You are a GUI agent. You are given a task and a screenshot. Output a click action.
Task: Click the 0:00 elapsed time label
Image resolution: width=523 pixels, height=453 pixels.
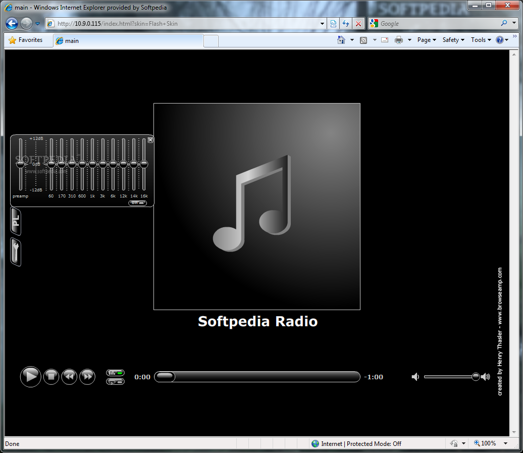click(x=142, y=377)
